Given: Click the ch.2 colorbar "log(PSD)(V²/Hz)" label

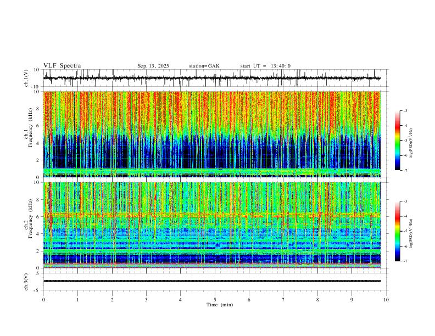Looking at the screenshot, I should pyautogui.click(x=411, y=234).
